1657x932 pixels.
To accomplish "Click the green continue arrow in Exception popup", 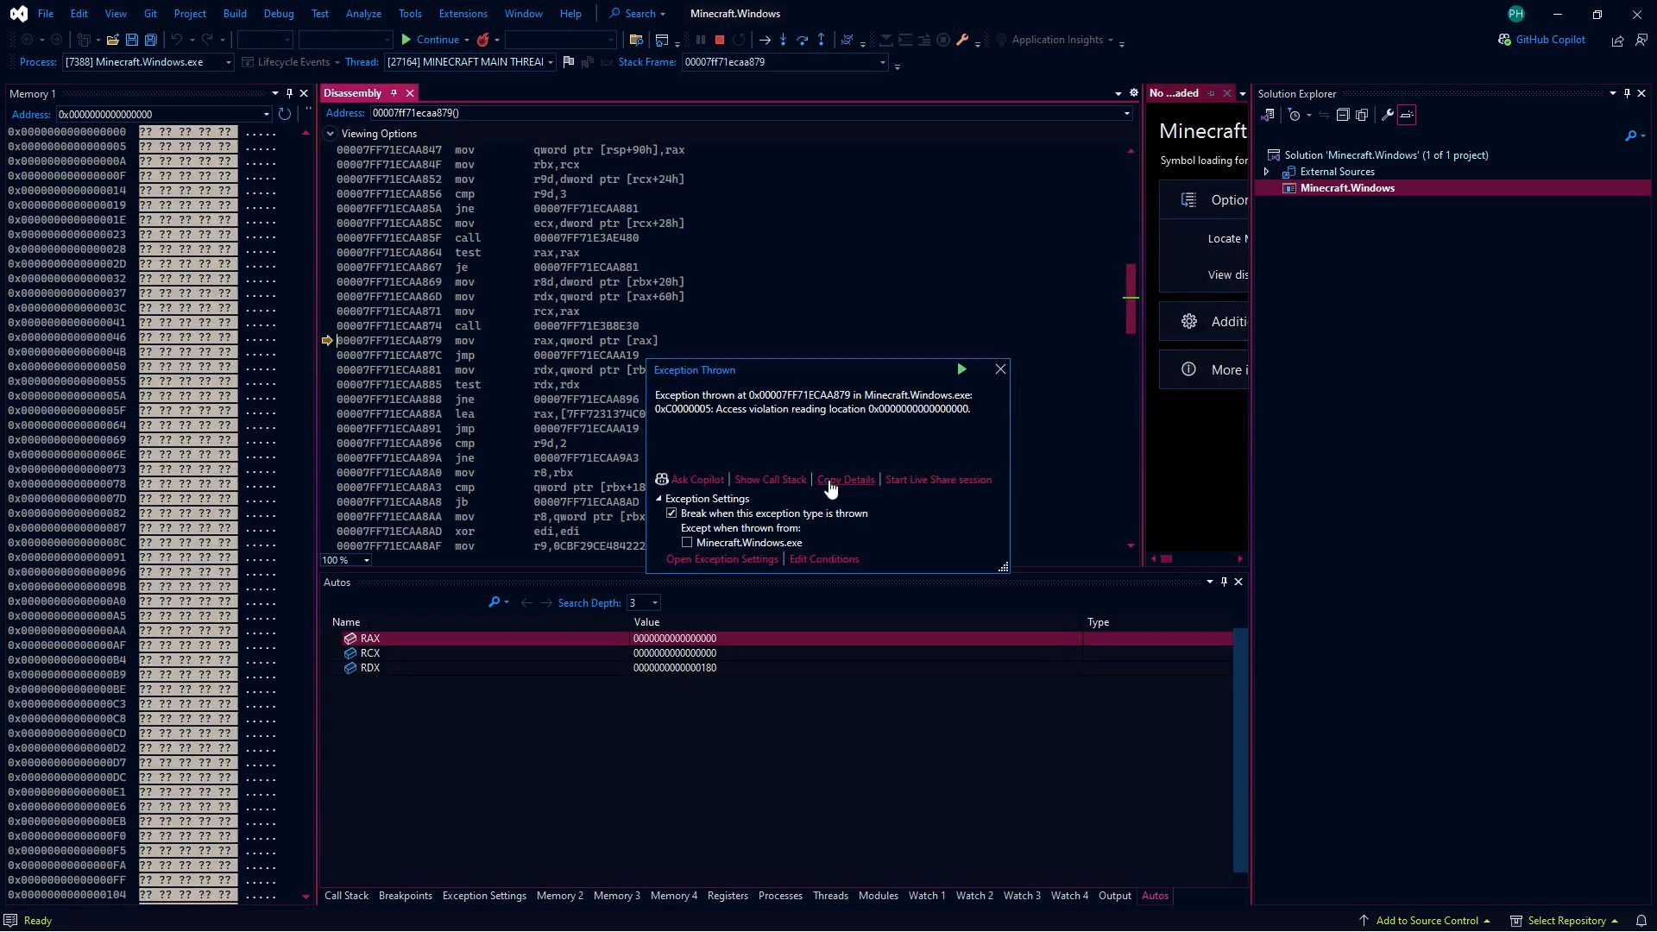I will click(961, 369).
